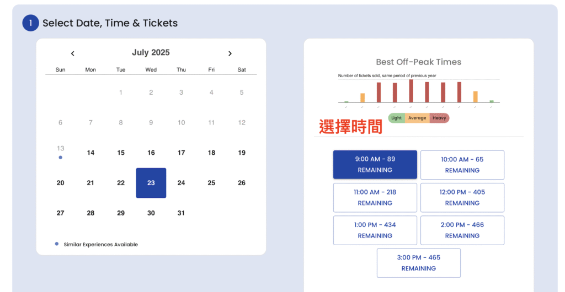Screen dimensions: 565x292
Task: Click the Similar Experiences Available legend
Action: 100,244
